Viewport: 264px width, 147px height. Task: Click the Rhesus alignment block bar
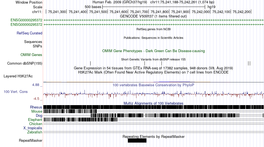click(x=153, y=107)
